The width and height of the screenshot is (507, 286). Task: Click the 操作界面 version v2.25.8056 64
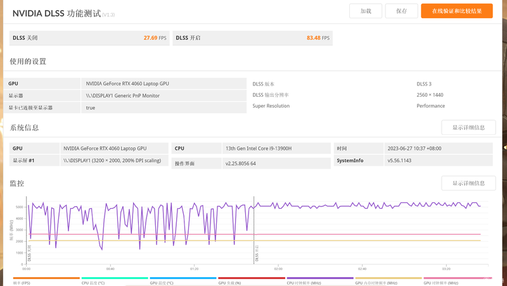tap(241, 163)
